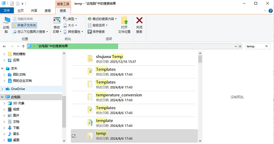Collapse the 左木 tree node

(2, 68)
